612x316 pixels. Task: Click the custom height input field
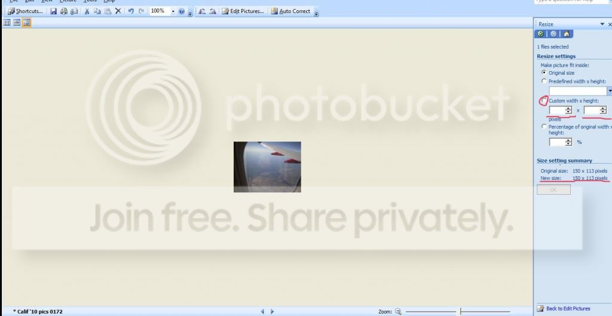point(592,111)
